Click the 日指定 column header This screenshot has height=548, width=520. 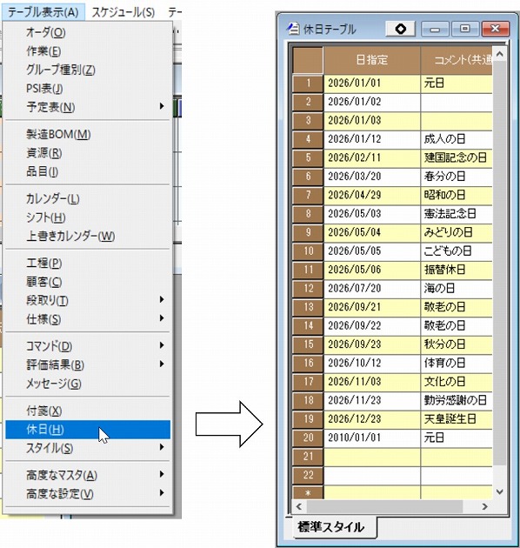pyautogui.click(x=372, y=60)
